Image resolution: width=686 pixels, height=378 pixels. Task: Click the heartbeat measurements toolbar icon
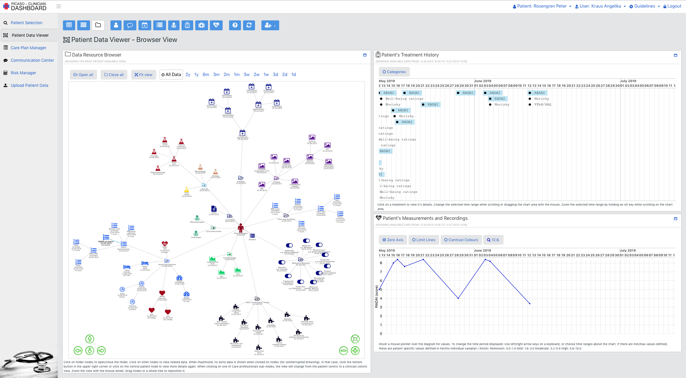(216, 25)
